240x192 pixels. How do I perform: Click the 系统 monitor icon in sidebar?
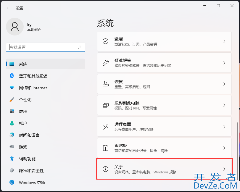point(12,64)
